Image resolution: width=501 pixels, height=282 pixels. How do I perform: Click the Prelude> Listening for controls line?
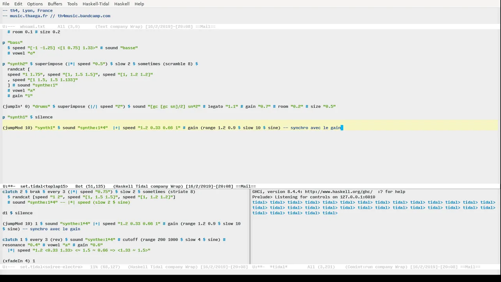tap(314, 197)
